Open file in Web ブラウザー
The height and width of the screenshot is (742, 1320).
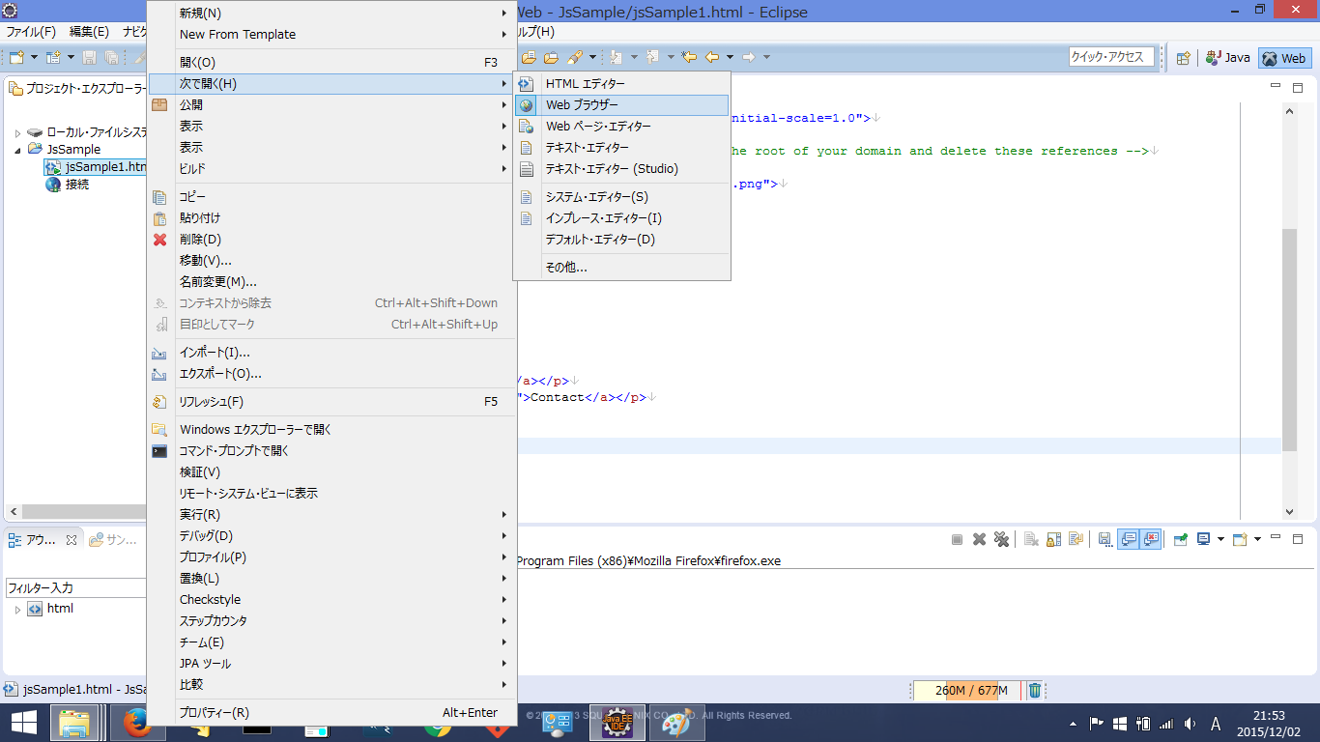click(621, 105)
